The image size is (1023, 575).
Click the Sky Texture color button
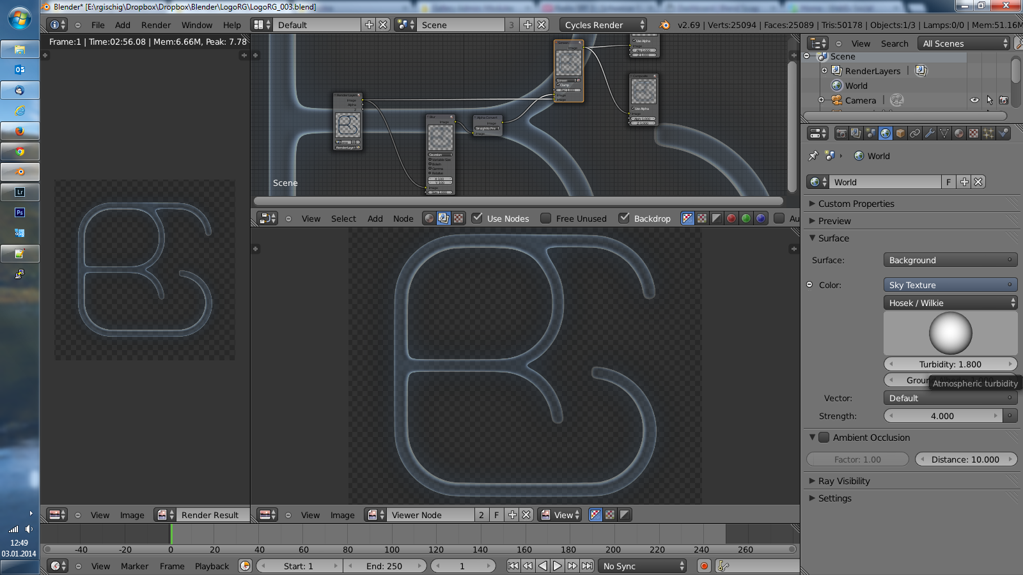tap(950, 285)
